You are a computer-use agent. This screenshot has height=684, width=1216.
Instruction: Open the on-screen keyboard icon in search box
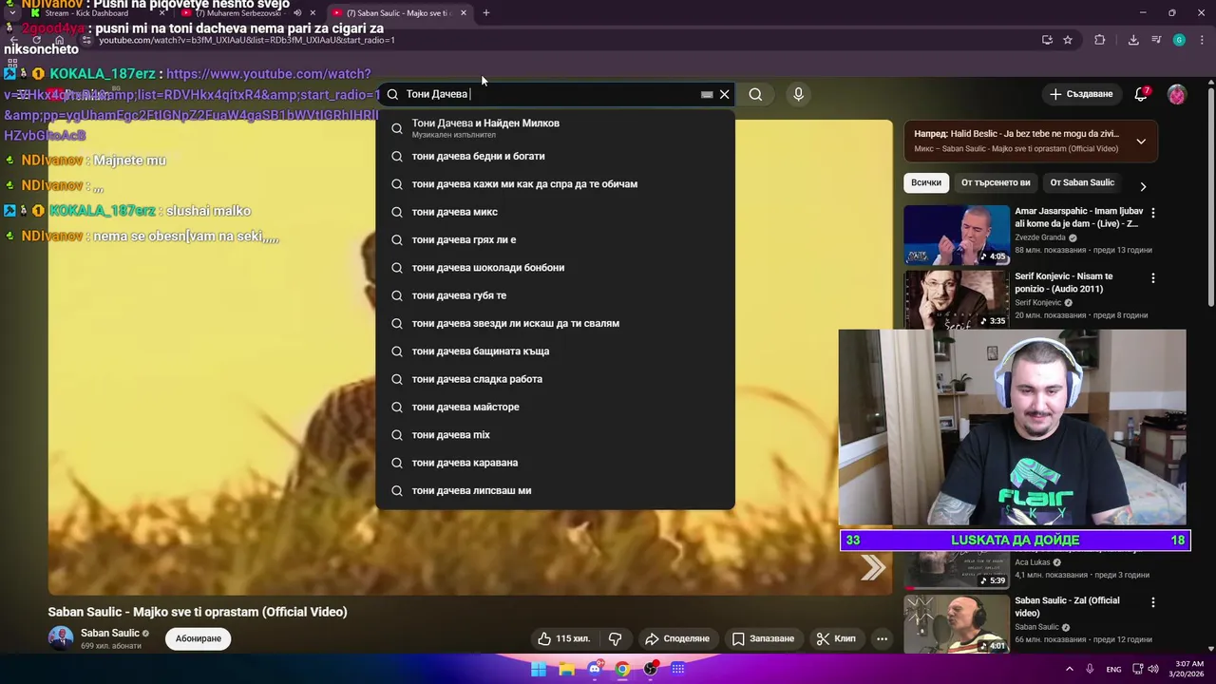tap(707, 94)
